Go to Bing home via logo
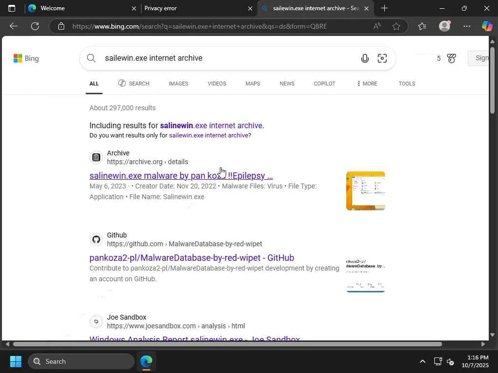The image size is (498, 373). 26,58
